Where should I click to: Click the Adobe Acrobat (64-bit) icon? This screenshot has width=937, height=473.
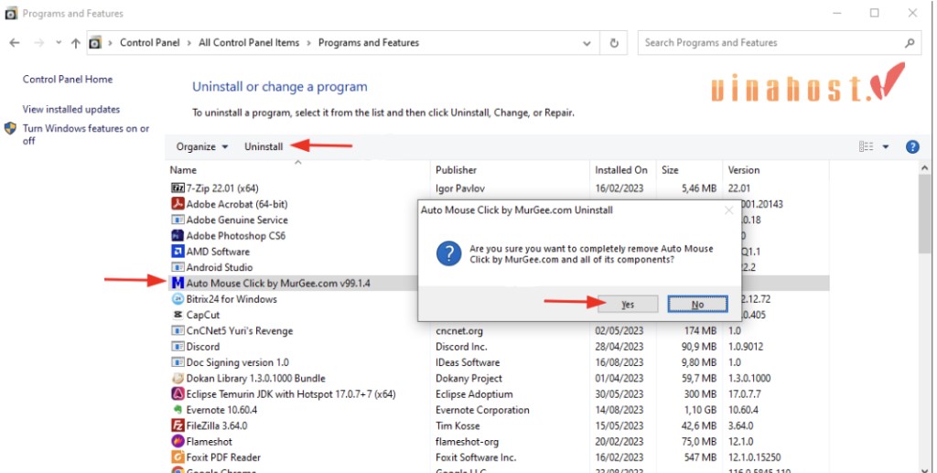coord(178,204)
